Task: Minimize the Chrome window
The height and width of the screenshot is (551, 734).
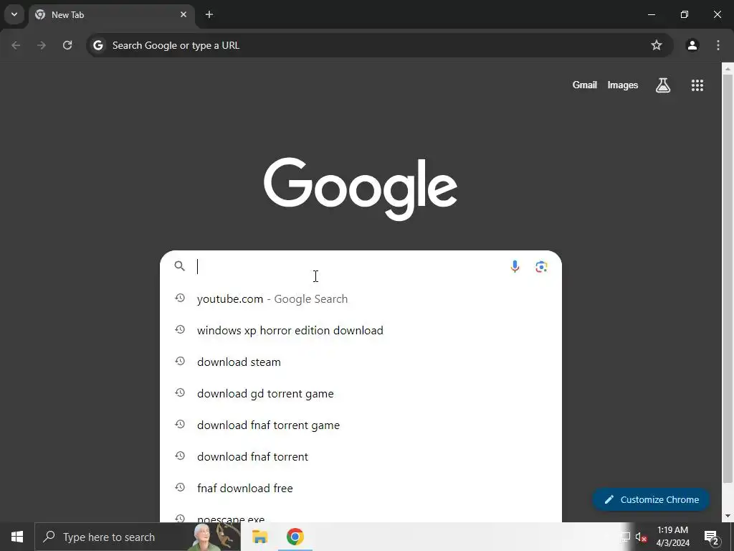Action: point(651,14)
